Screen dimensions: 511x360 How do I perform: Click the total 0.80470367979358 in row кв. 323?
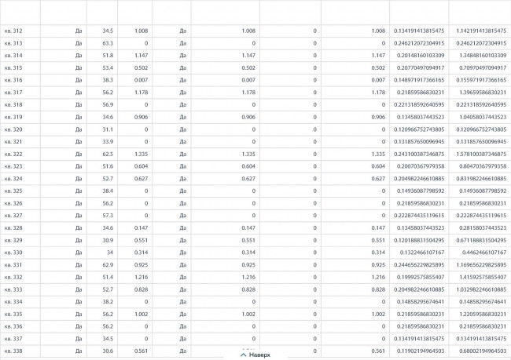click(483, 166)
